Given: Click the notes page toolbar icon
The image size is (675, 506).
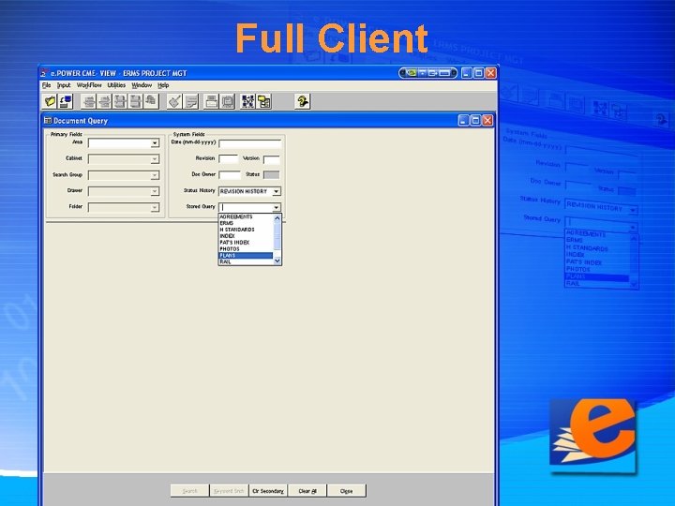Looking at the screenshot, I should point(190,101).
